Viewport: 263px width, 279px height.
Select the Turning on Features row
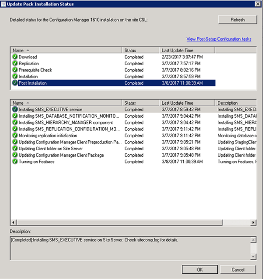tap(133, 162)
